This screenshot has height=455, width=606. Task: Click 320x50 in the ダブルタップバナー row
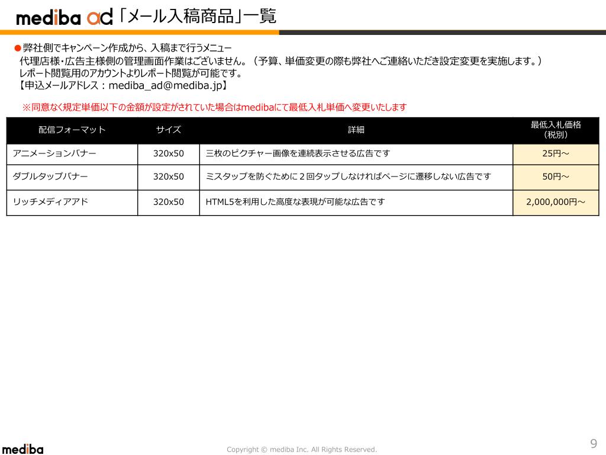click(x=169, y=177)
